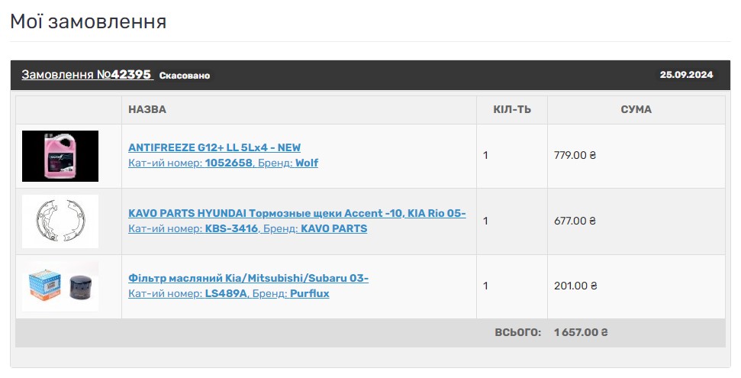The width and height of the screenshot is (741, 378).
Task: Click catalog number KBS-3416
Action: tap(231, 228)
